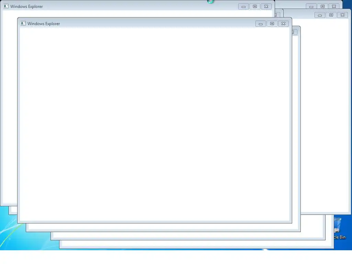This screenshot has height=264, width=352.
Task: Open the Recycle Bin desktop icon
Action: (339, 228)
